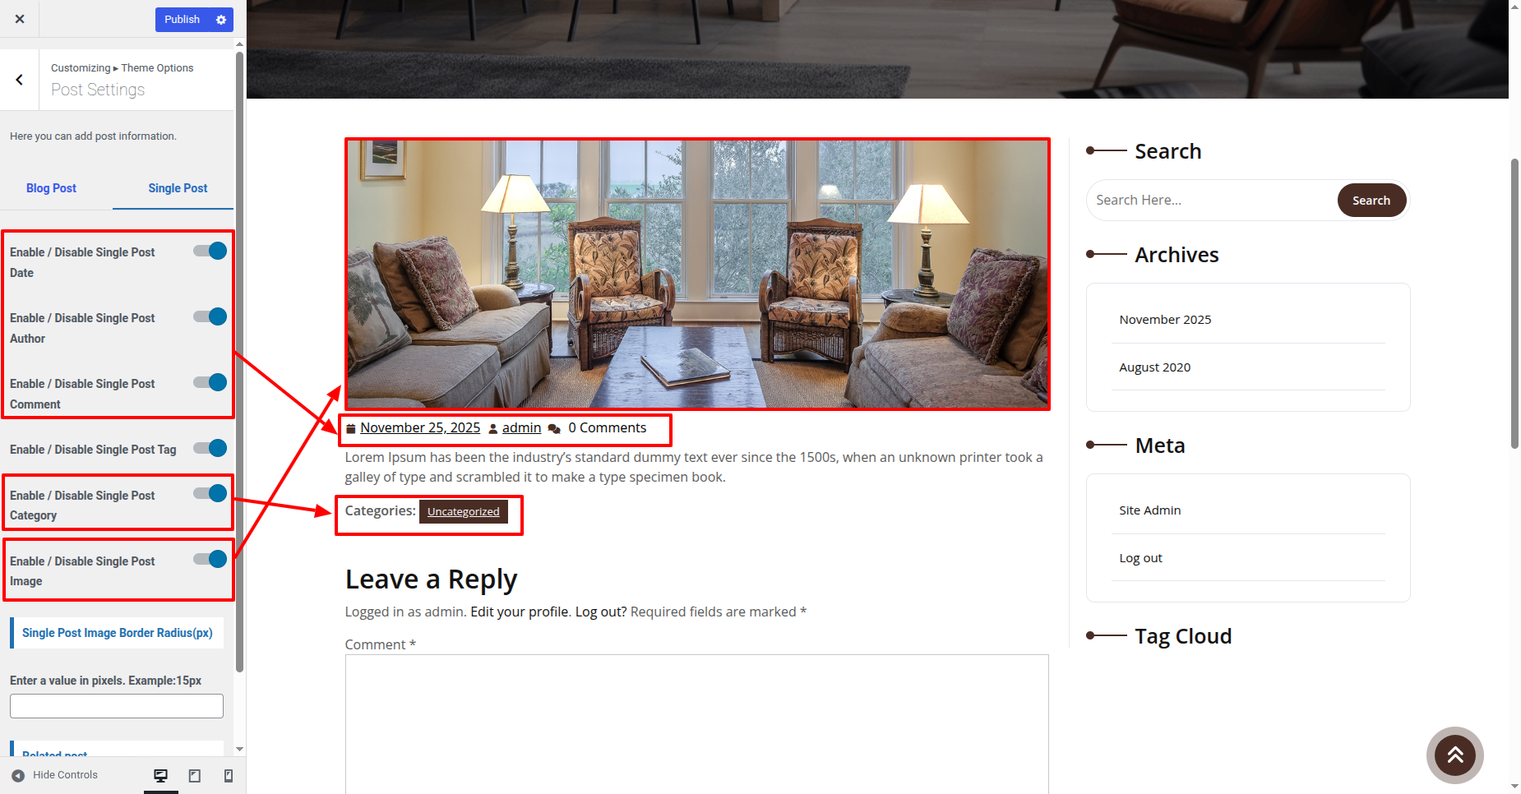
Task: Switch to tablet preview device icon
Action: [195, 775]
